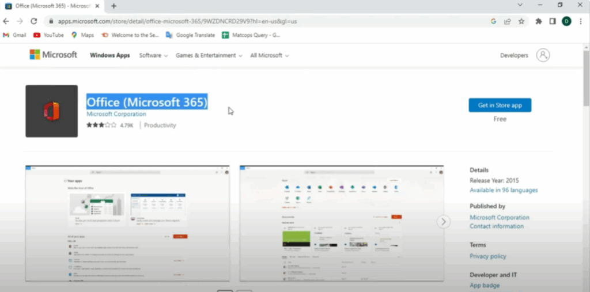Click the Free price label
The width and height of the screenshot is (590, 292).
(500, 119)
